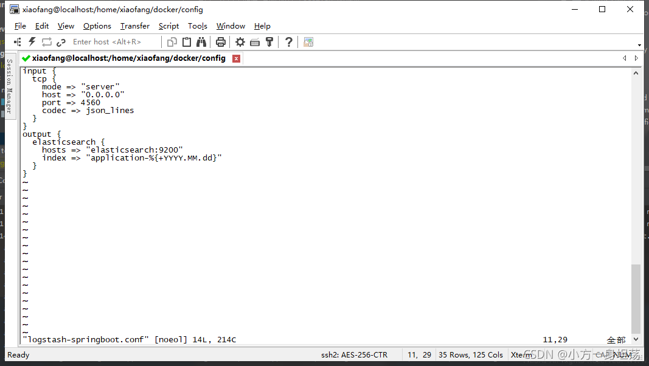The width and height of the screenshot is (649, 366).
Task: Click the 'Ready' status bar text
Action: tap(18, 355)
